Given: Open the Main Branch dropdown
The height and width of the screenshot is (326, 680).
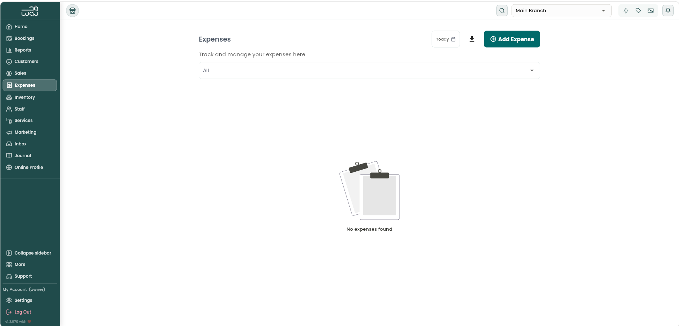Looking at the screenshot, I should (x=561, y=11).
